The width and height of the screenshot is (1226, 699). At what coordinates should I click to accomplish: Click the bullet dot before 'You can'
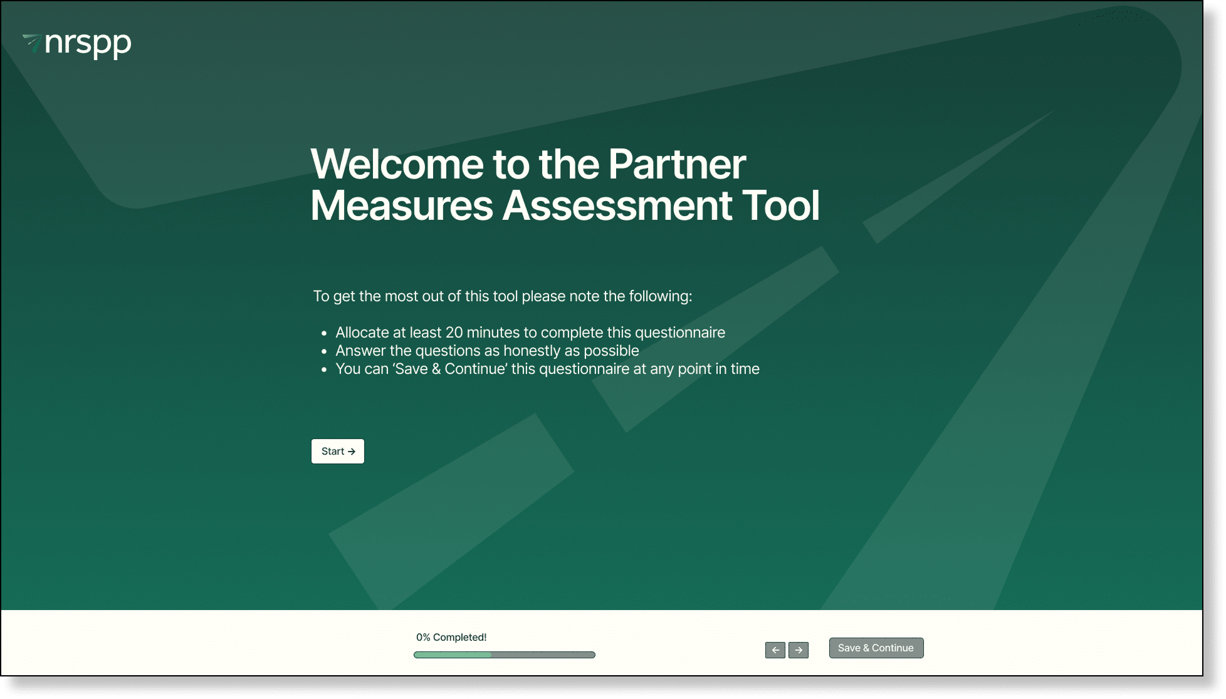(x=324, y=370)
